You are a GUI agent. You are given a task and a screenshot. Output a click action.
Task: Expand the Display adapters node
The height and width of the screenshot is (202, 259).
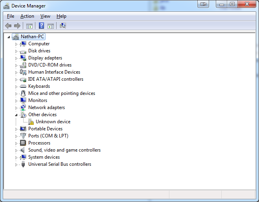pyautogui.click(x=17, y=58)
